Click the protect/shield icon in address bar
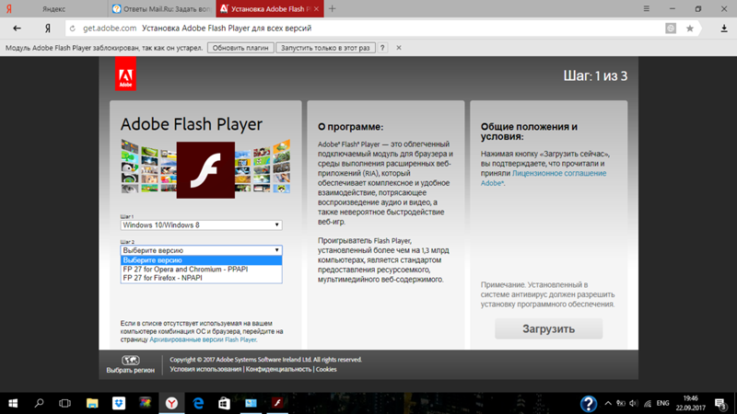This screenshot has width=737, height=414. tap(671, 29)
